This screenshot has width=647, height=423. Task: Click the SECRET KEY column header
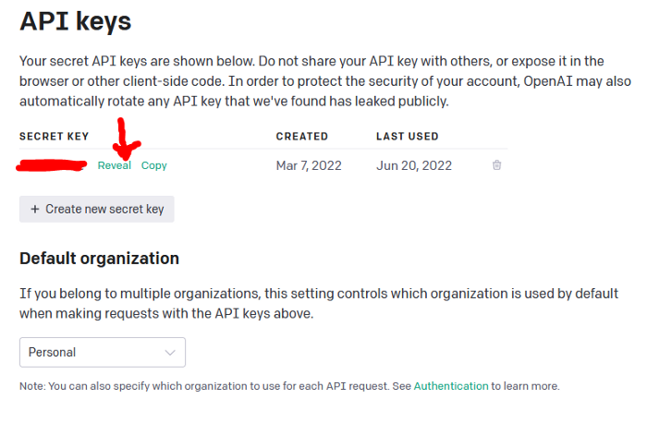(x=54, y=136)
